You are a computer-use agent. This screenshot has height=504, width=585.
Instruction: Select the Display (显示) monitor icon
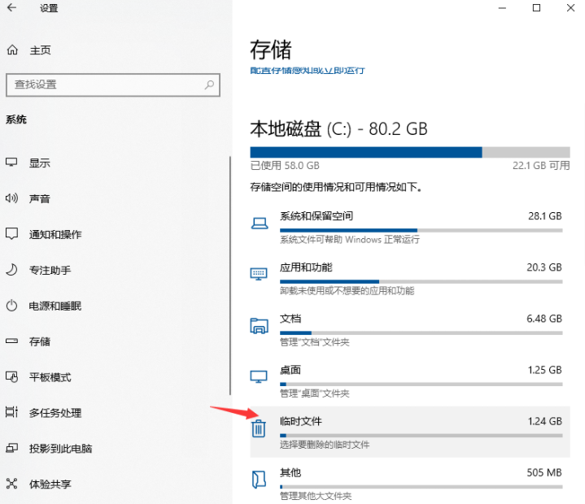click(x=12, y=163)
